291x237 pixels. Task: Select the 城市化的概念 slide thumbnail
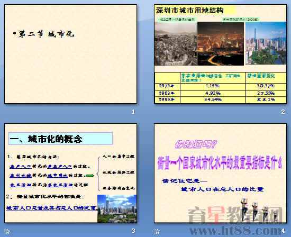coord(71,173)
